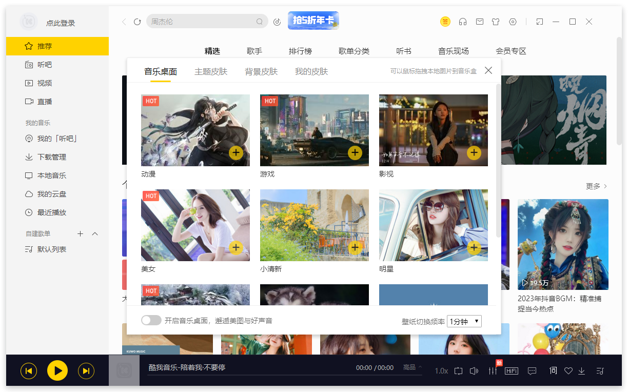628x392 pixels.
Task: Select the 动漫 wallpaper thumbnail
Action: tap(195, 130)
